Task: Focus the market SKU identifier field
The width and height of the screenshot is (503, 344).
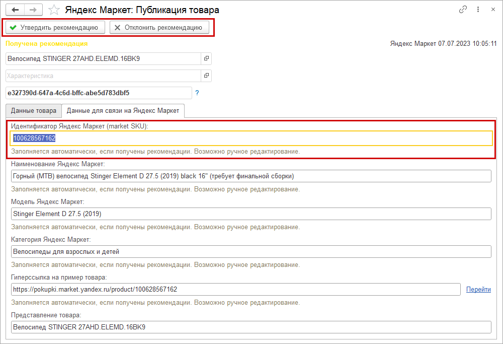Action: [251, 138]
